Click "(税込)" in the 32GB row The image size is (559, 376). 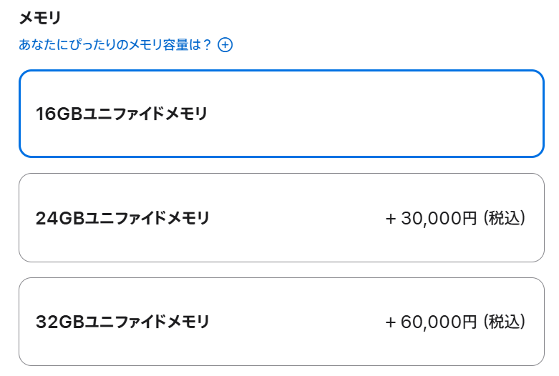[x=505, y=322]
